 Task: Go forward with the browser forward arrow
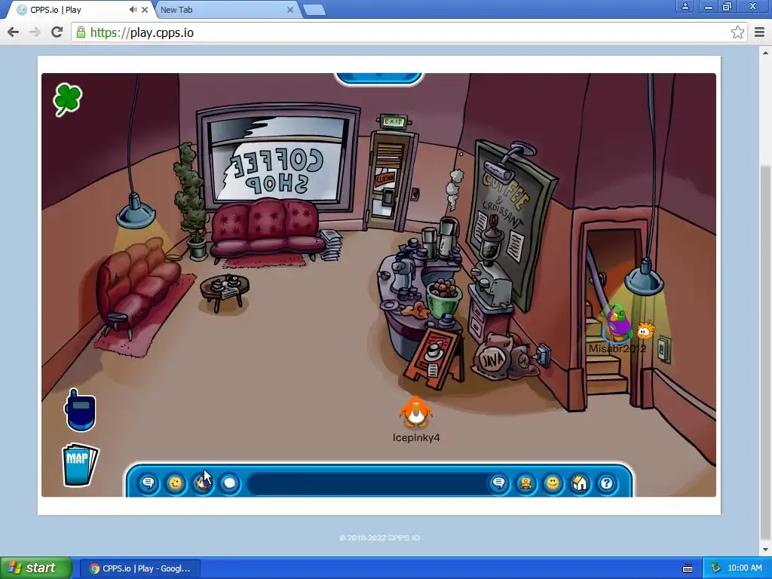(35, 32)
